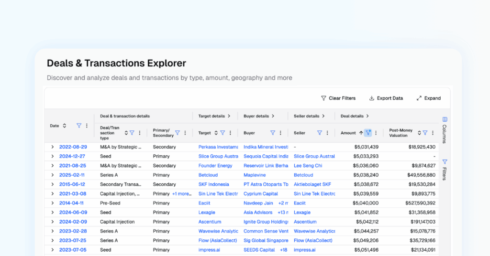Open the active Amount filter icon
490x256 pixels.
click(x=368, y=133)
